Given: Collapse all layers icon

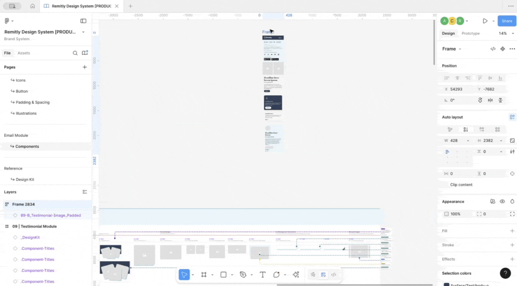Looking at the screenshot, I should [x=85, y=192].
